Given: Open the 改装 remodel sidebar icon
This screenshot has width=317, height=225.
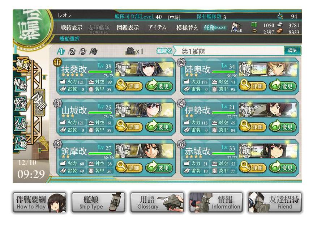Looking at the screenshot, I should [20, 103].
